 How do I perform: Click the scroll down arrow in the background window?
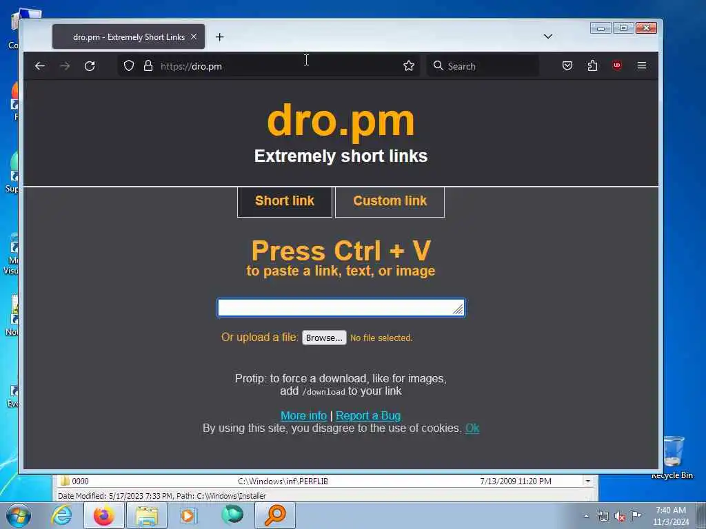coord(588,481)
